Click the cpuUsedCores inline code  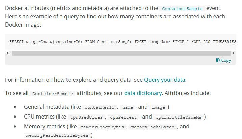[86, 117]
